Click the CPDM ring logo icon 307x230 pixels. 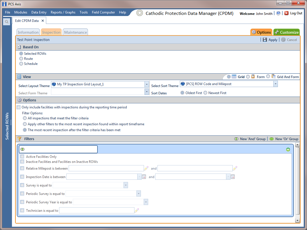[139, 13]
